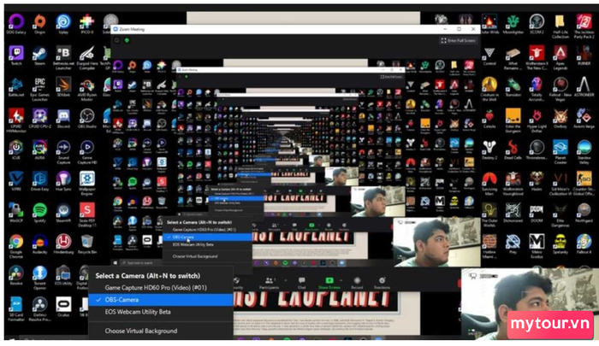Viewport: 599px width, 346px height.
Task: Open the OBS Studio desktop shortcut
Action: [x=87, y=119]
